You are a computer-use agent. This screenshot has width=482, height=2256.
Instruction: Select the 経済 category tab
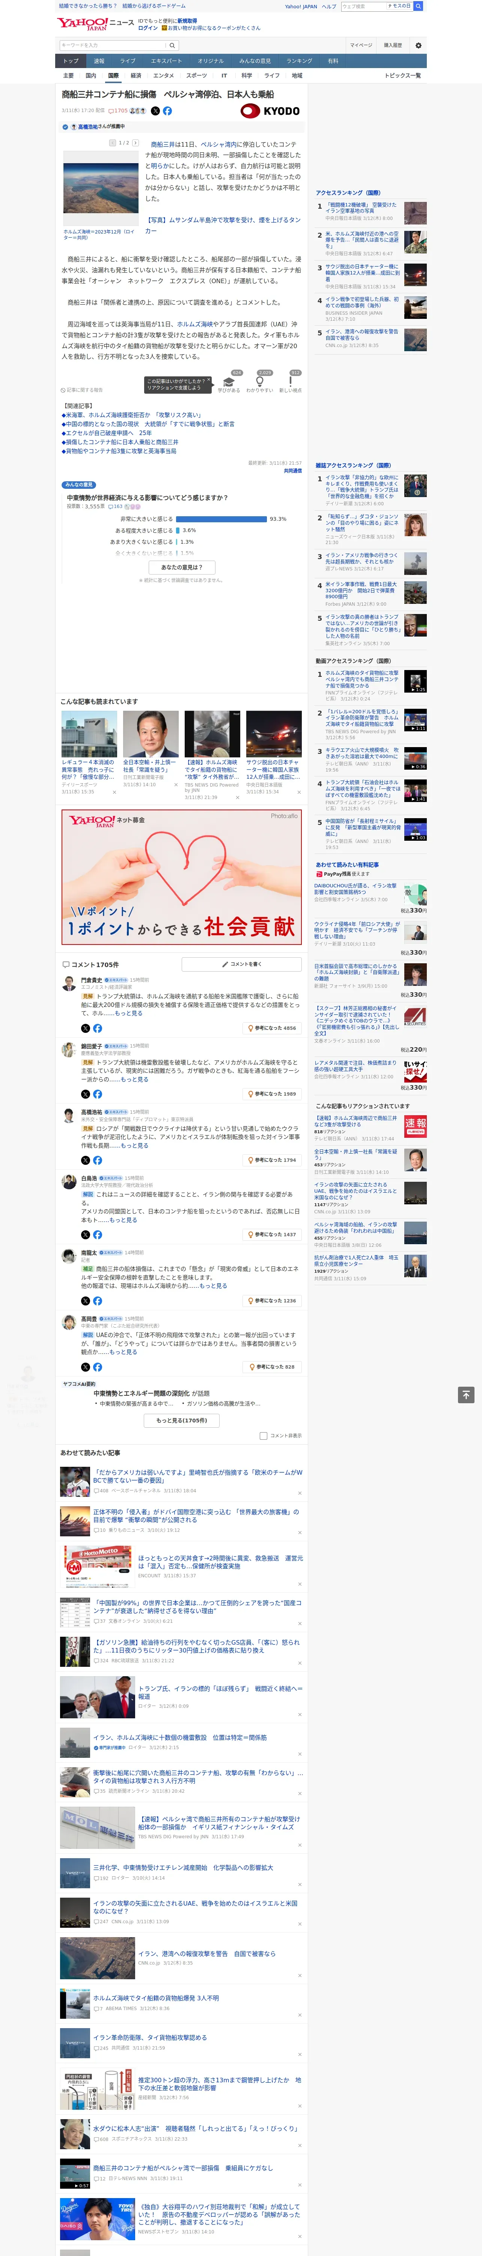136,75
